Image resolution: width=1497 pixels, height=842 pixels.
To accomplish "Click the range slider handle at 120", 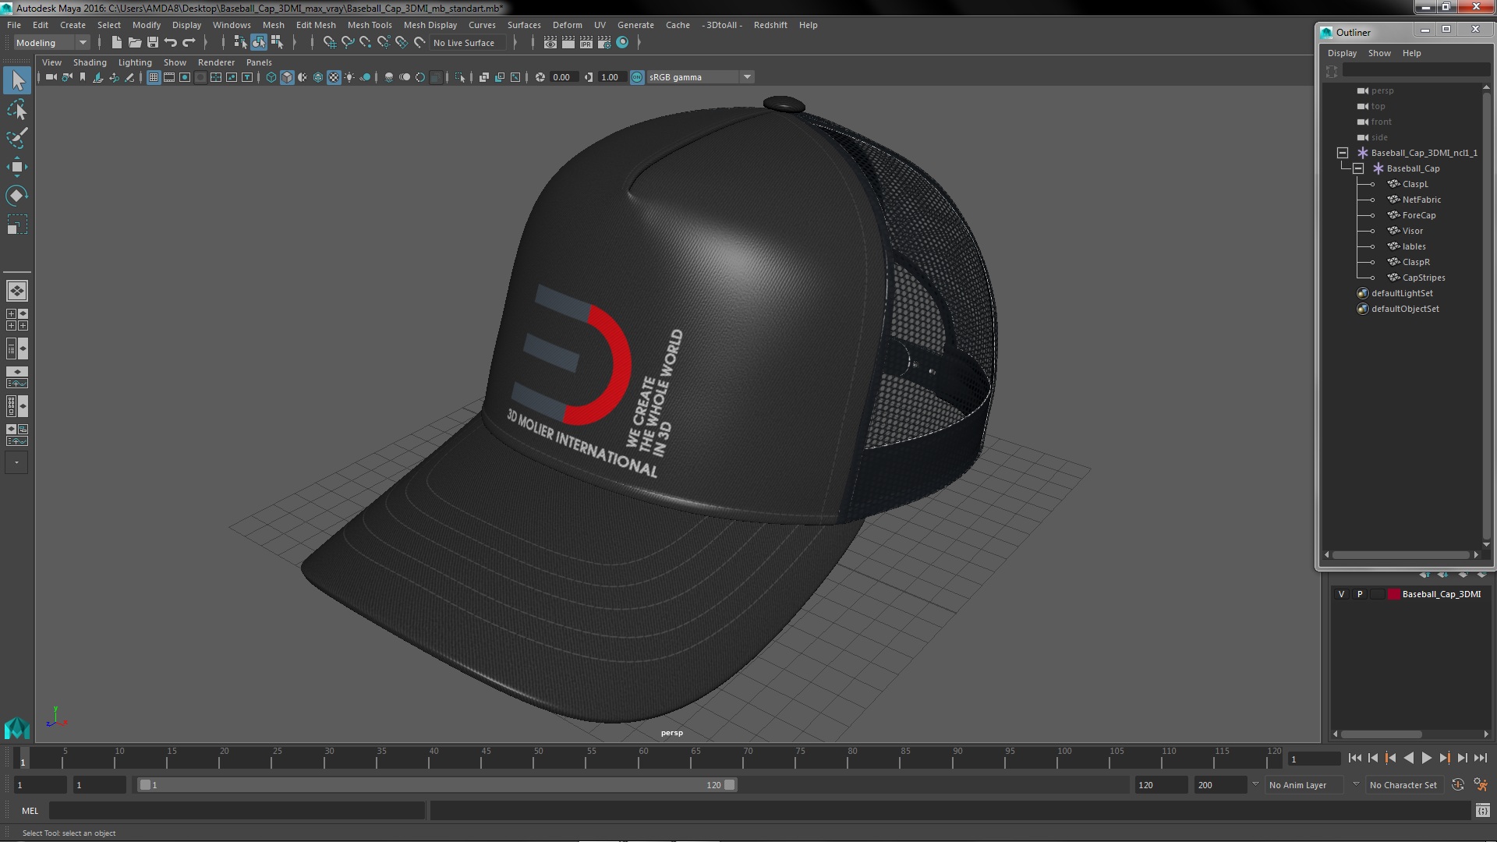I will pyautogui.click(x=730, y=785).
